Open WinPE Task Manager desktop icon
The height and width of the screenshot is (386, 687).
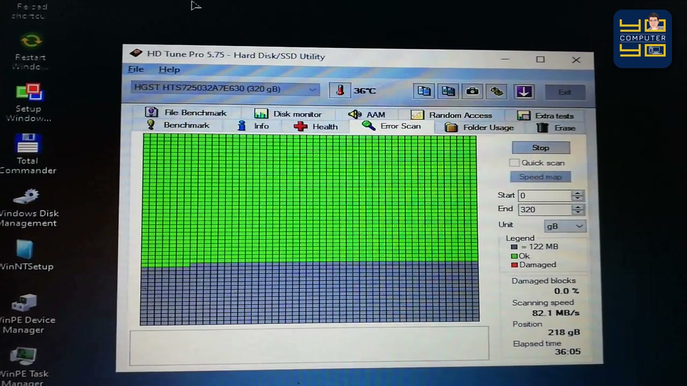click(24, 366)
